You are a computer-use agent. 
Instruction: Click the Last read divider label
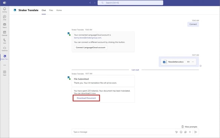(135, 70)
